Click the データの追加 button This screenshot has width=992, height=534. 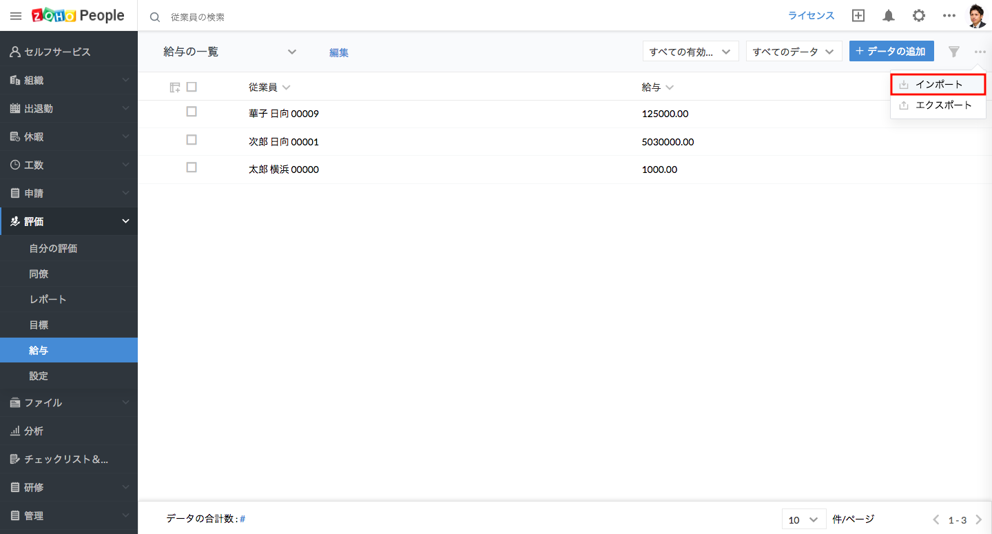(891, 52)
